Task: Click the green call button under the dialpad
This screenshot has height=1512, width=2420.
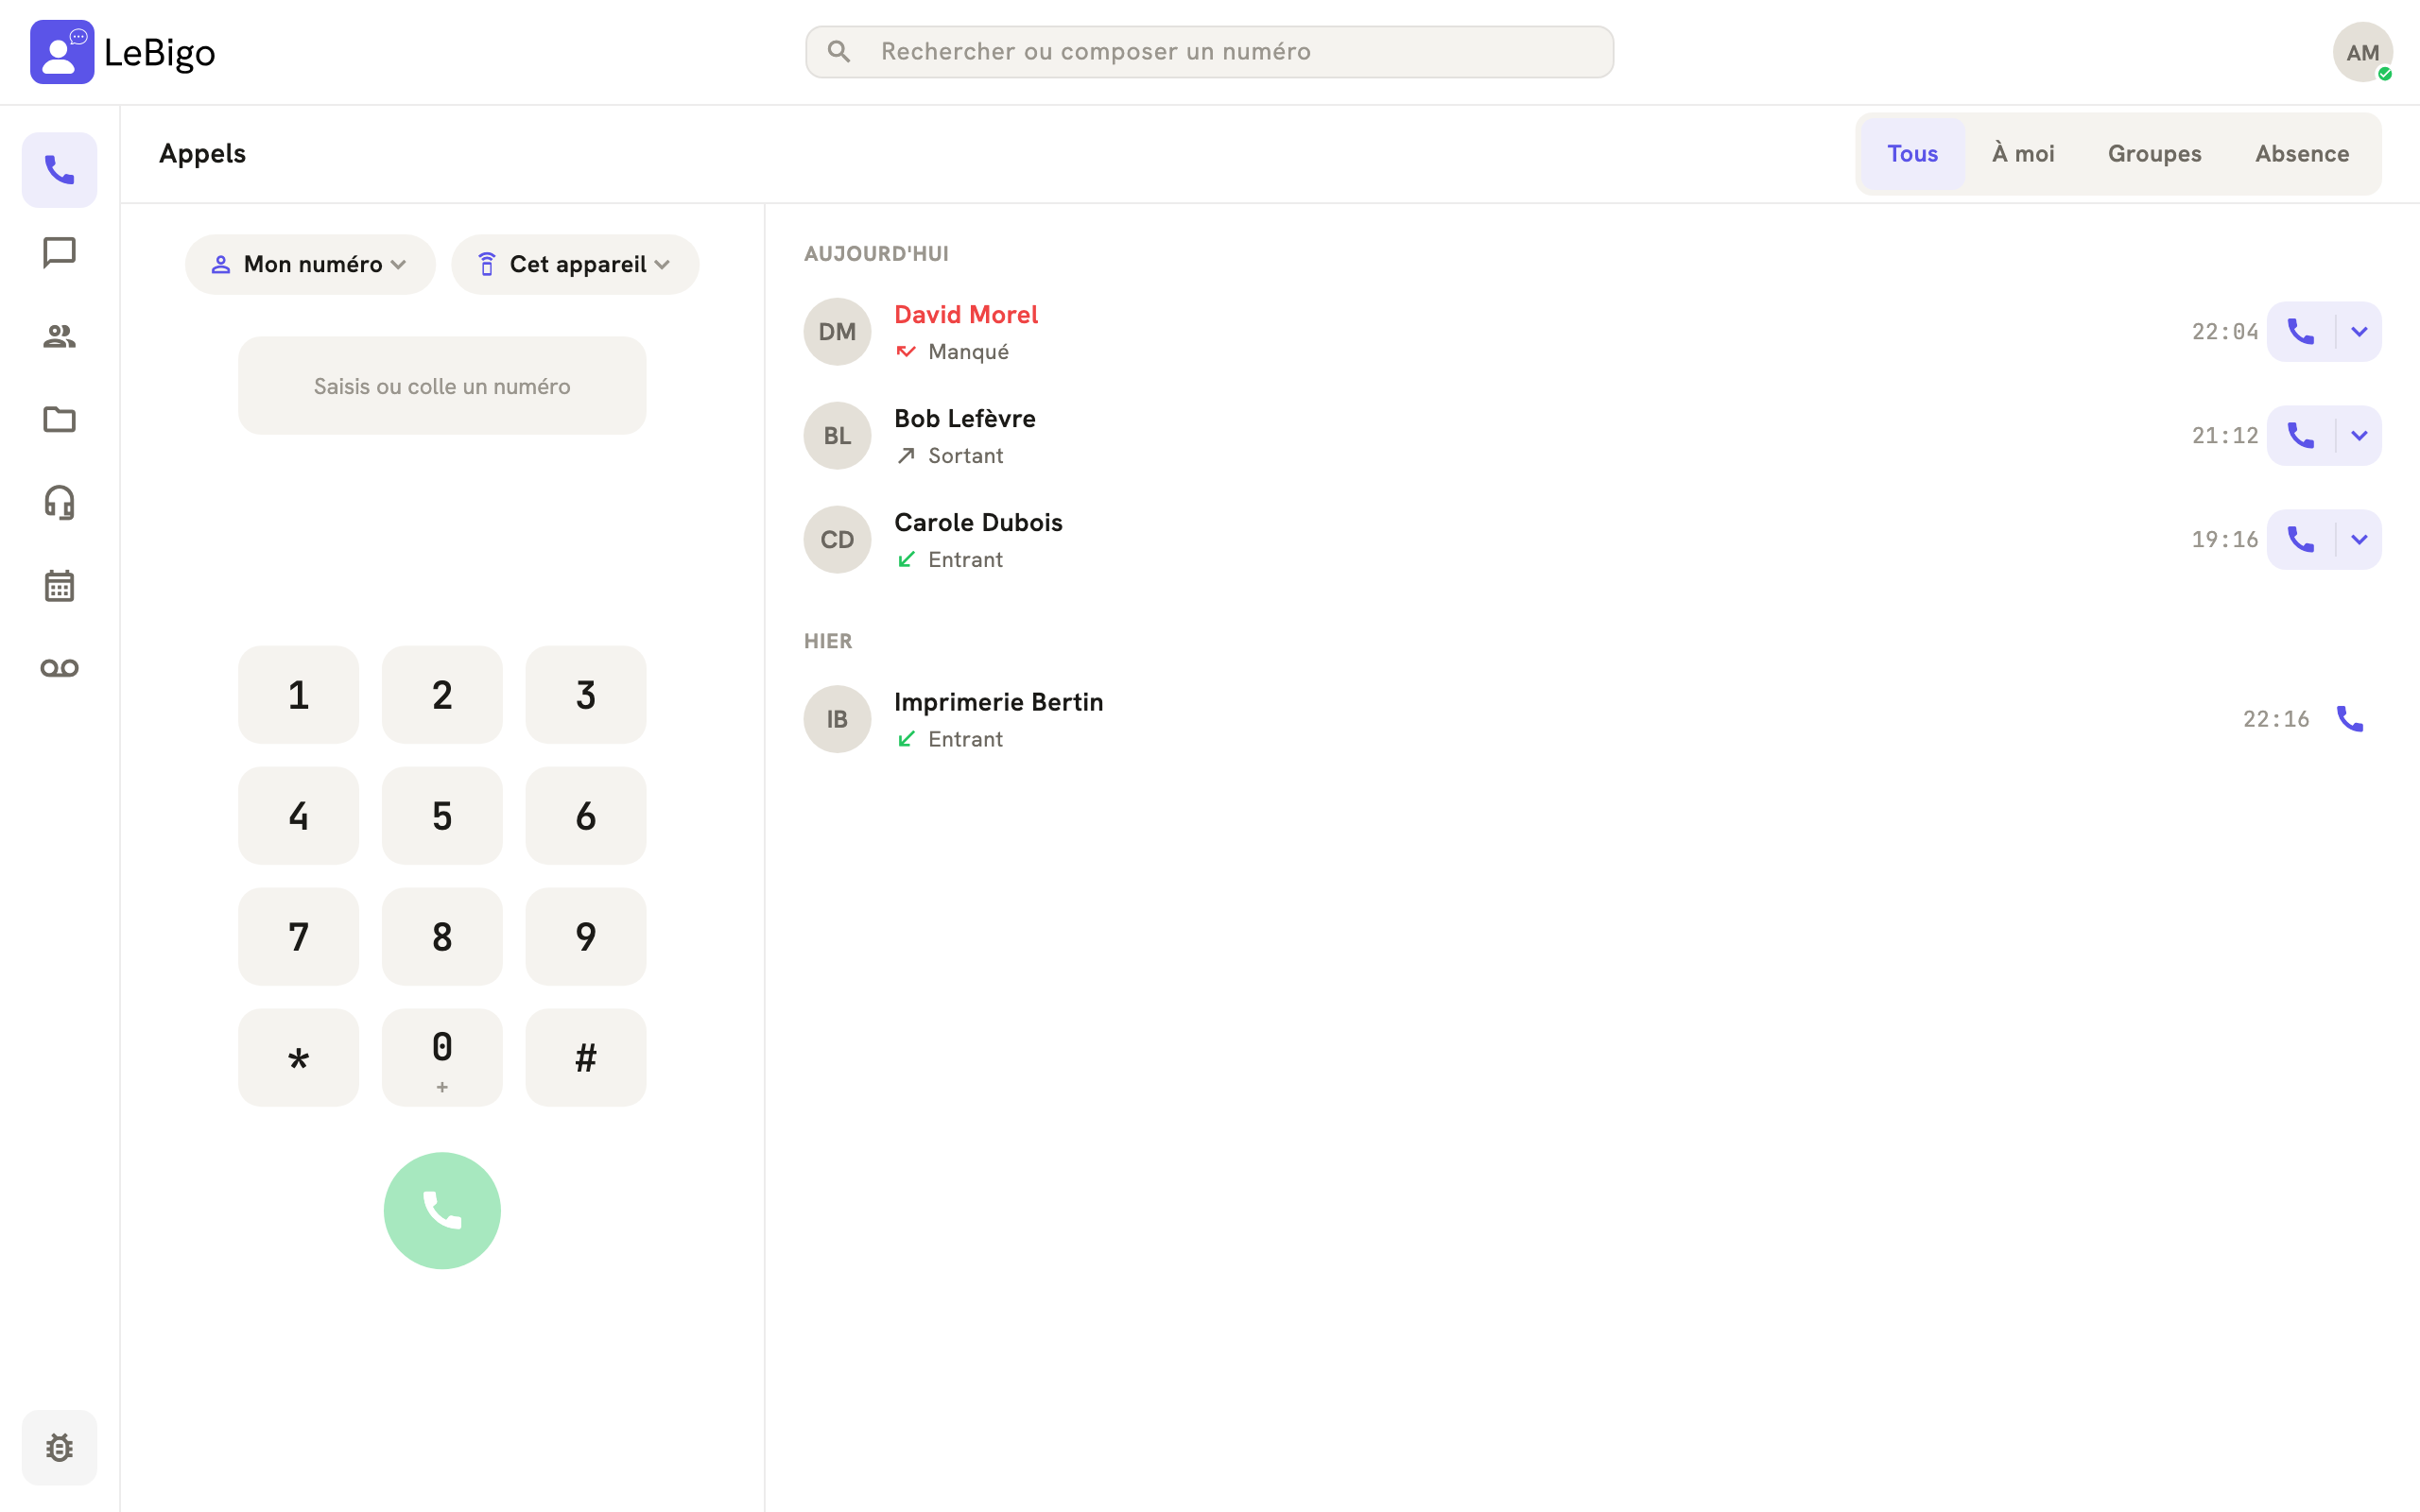Action: coord(442,1210)
